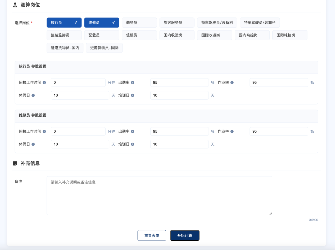The height and width of the screenshot is (250, 335).
Task: Select the 国内吨控岗 position
Action: tap(252, 35)
